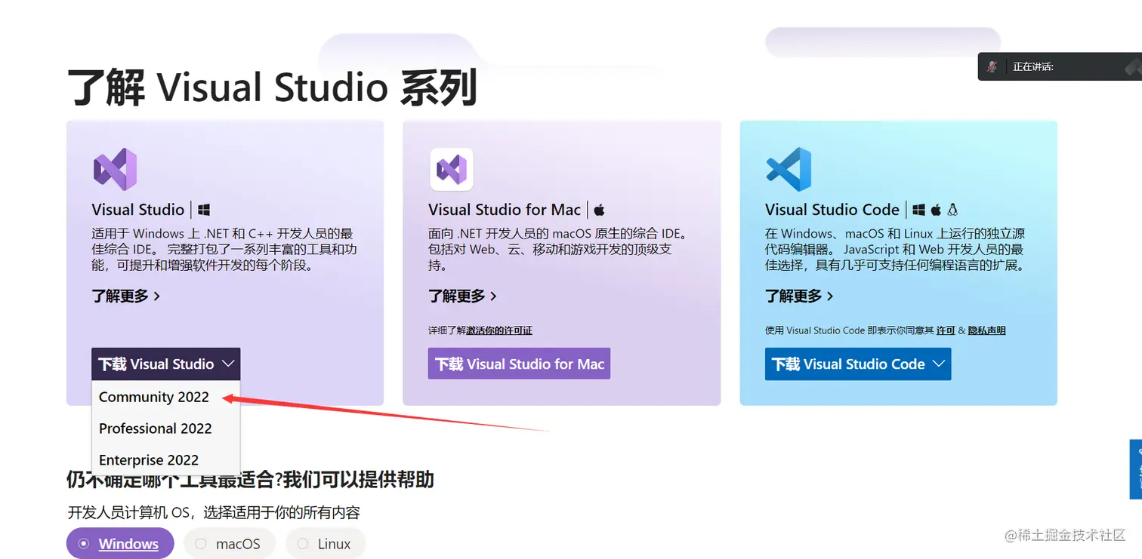This screenshot has height=559, width=1142.
Task: Click the Visual Studio card title text
Action: (x=138, y=210)
